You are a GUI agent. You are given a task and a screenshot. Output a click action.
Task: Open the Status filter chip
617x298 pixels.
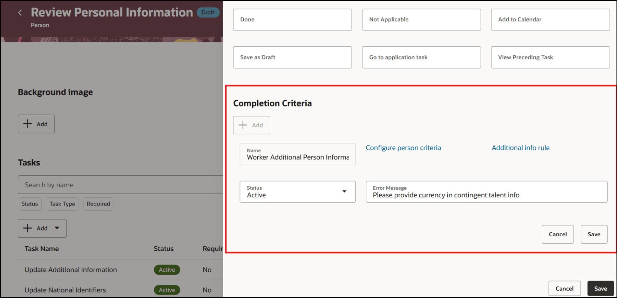pos(30,204)
